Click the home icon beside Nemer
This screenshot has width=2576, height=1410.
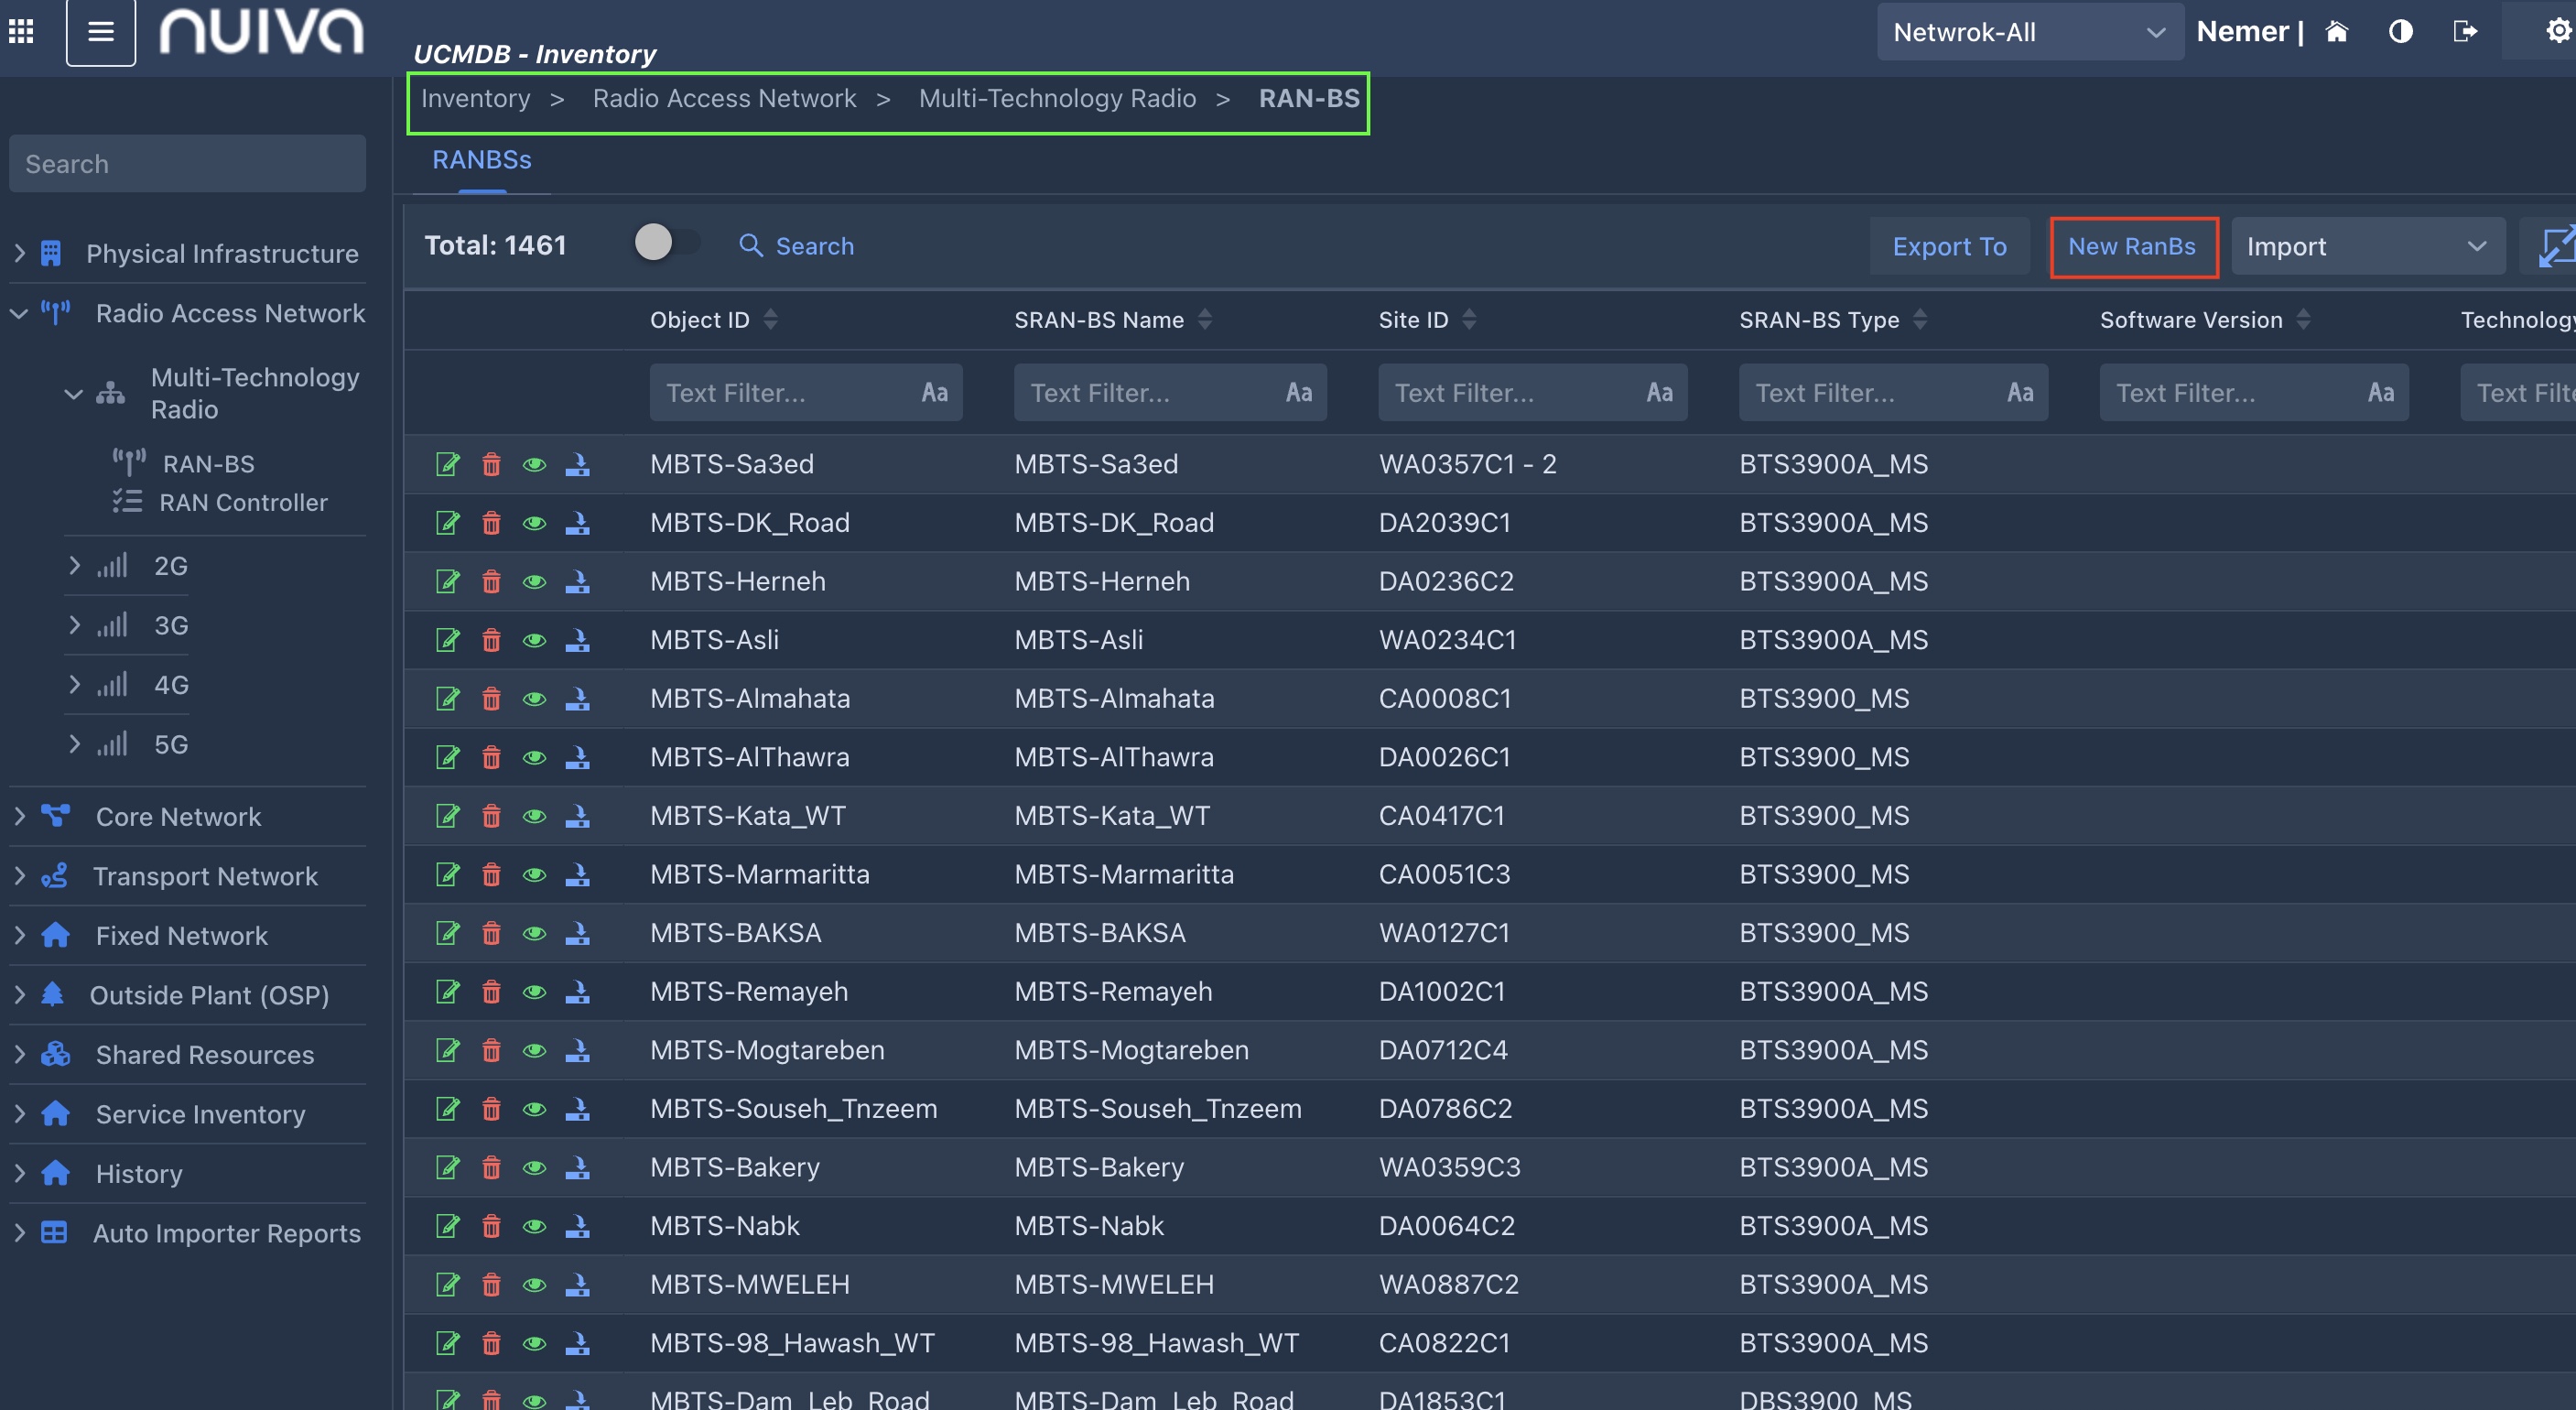point(2337,32)
